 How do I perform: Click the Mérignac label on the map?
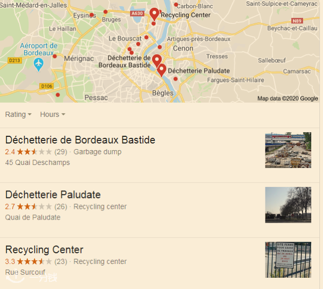pyautogui.click(x=79, y=59)
